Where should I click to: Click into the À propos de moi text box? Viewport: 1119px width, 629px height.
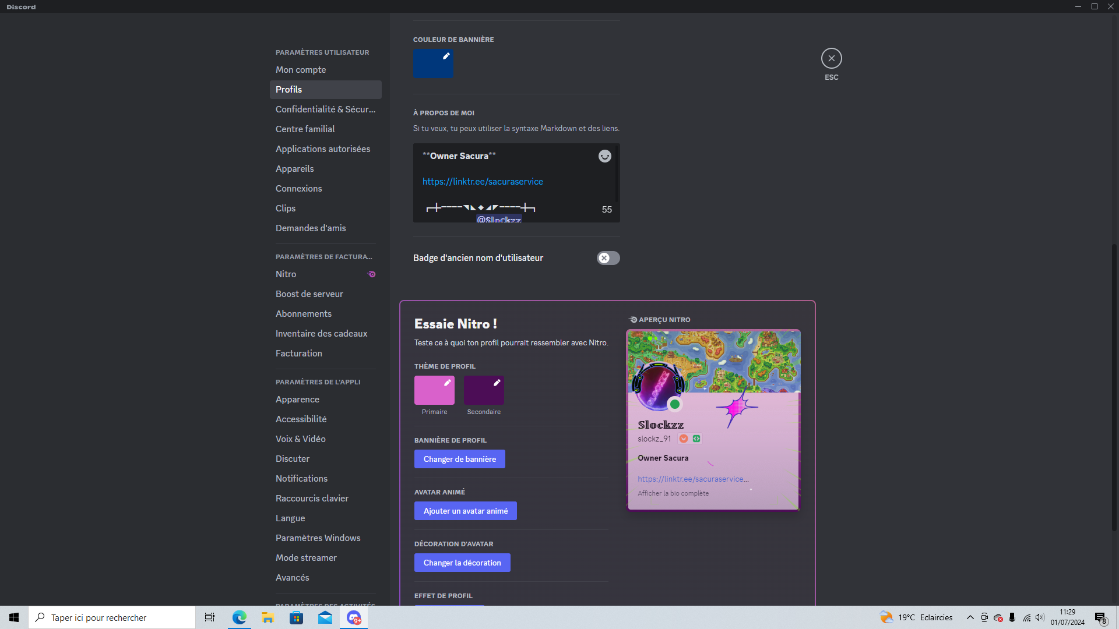516,183
